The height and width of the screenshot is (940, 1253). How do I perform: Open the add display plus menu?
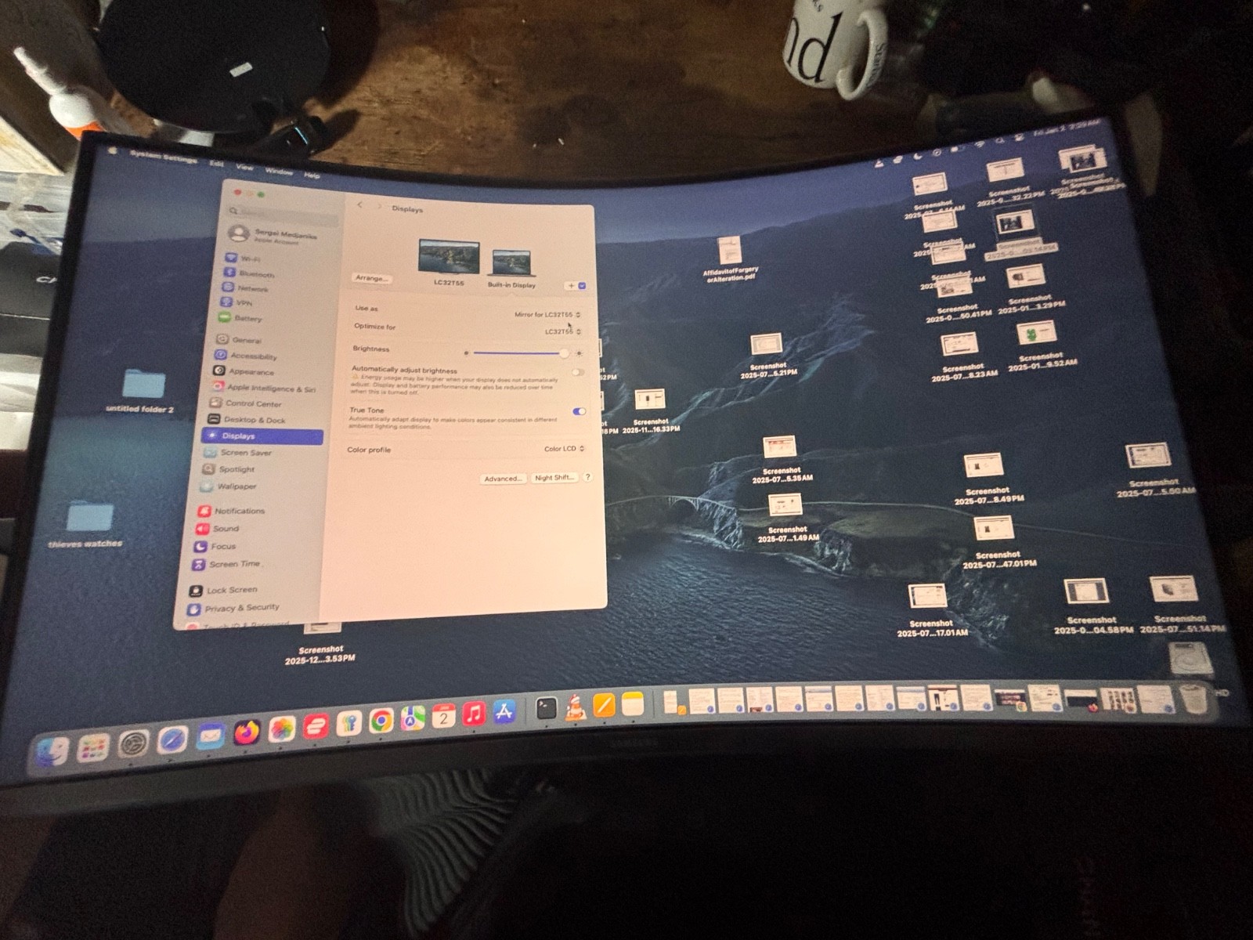pyautogui.click(x=576, y=286)
